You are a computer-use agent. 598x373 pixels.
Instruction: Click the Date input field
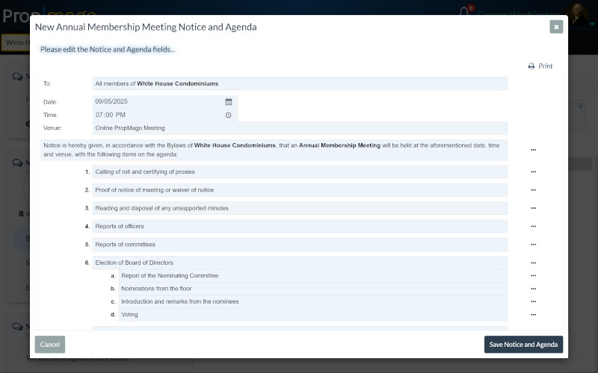point(157,101)
